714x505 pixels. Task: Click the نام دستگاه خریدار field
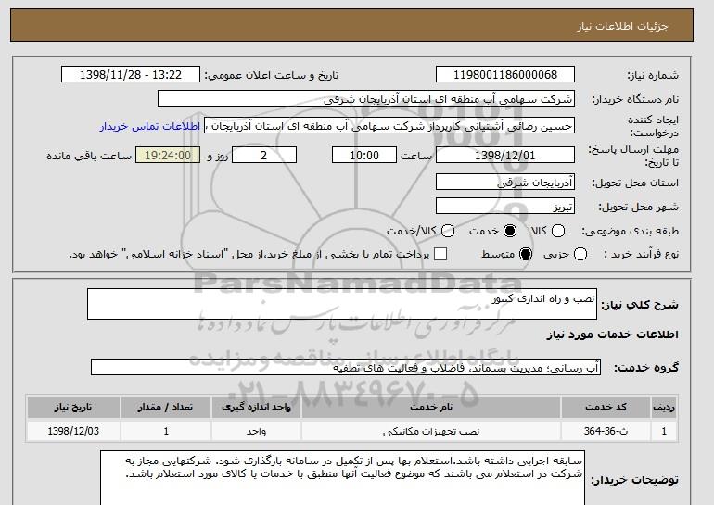[366, 99]
